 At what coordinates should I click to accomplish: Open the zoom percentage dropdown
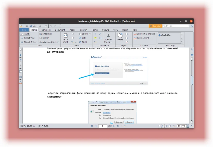[x=188, y=126]
